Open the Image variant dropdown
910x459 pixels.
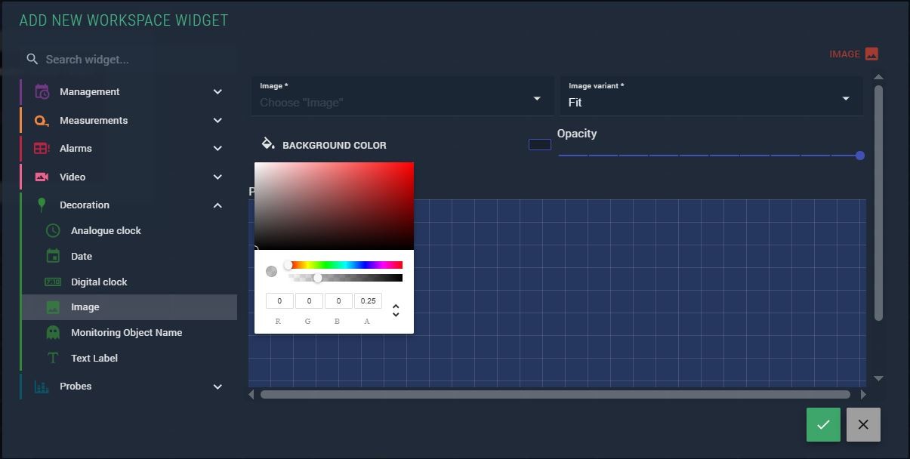click(x=845, y=99)
